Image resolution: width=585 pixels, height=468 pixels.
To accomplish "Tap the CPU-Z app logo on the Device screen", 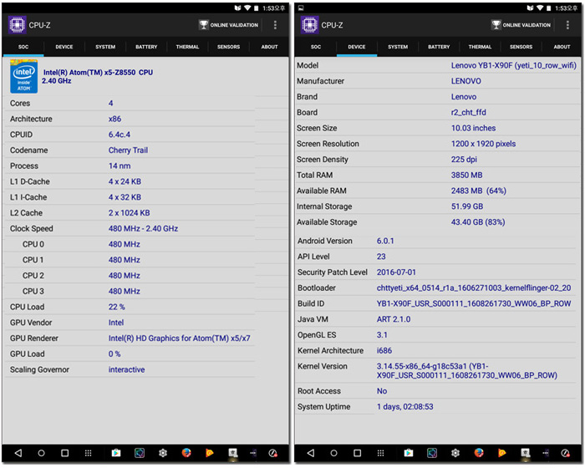I will 309,25.
